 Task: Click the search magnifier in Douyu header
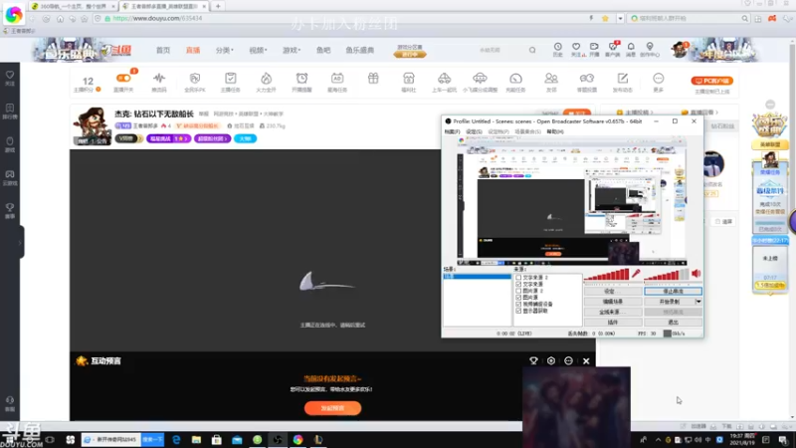[532, 51]
